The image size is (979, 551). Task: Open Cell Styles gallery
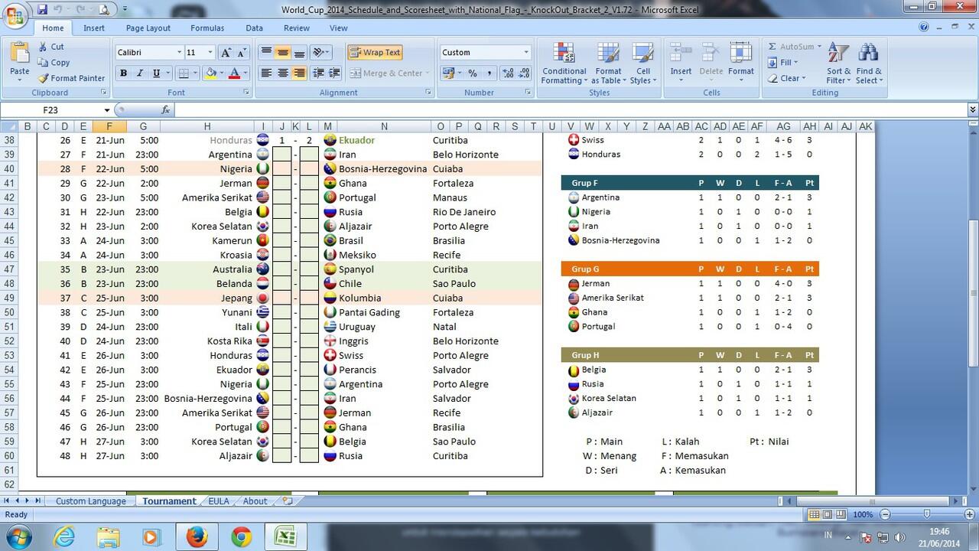[x=642, y=63]
